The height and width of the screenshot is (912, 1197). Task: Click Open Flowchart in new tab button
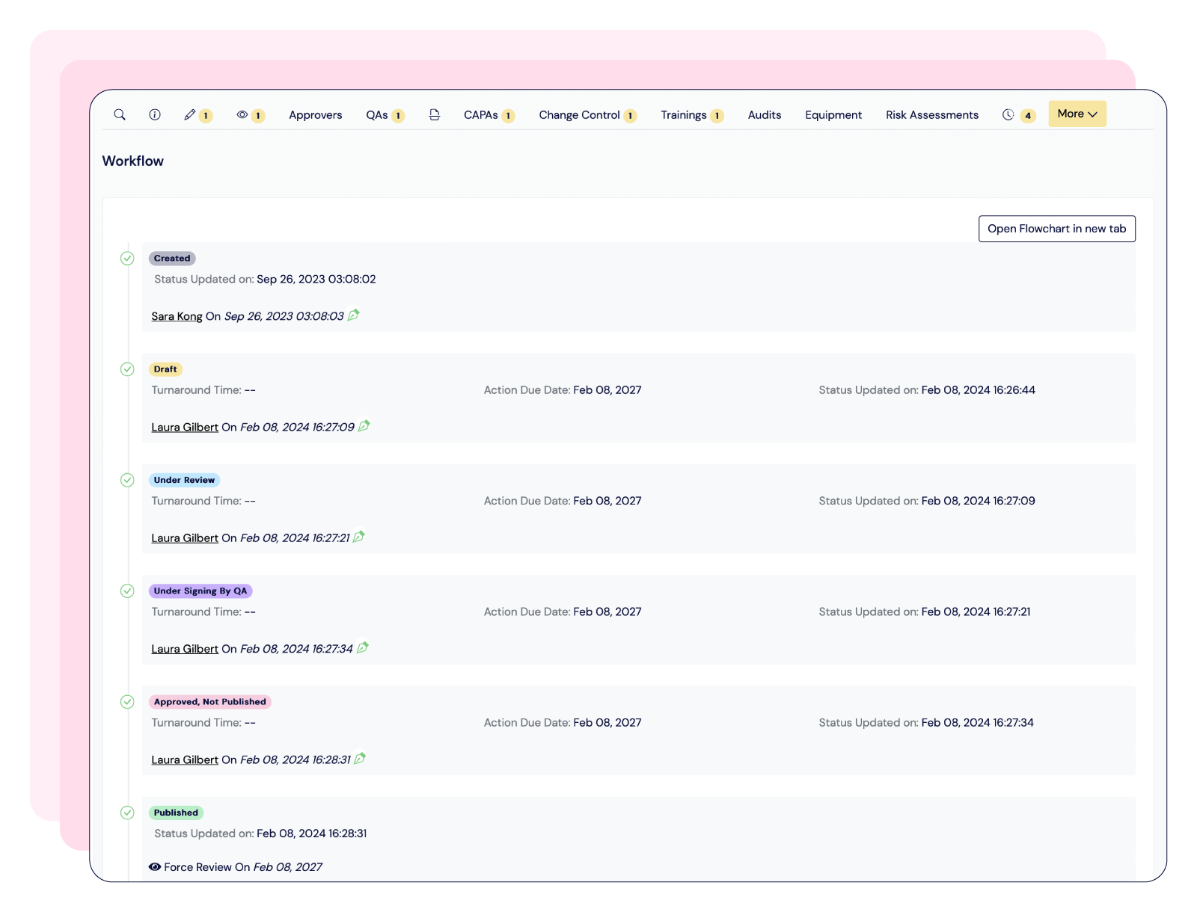click(1056, 229)
